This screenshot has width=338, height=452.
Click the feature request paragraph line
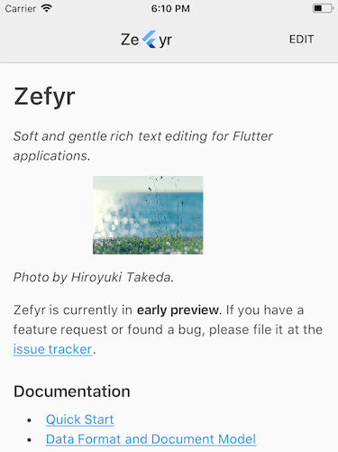click(x=168, y=329)
